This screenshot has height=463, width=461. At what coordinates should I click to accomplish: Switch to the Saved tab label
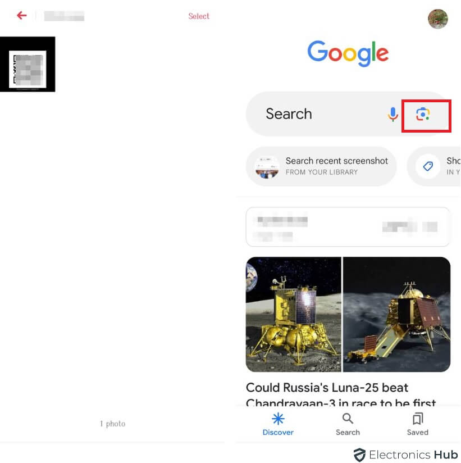(x=417, y=432)
